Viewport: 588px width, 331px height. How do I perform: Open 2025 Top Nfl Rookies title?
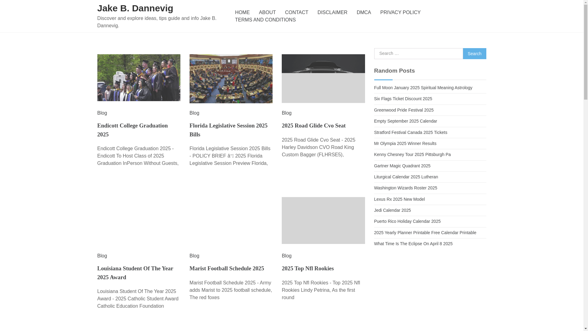308,268
